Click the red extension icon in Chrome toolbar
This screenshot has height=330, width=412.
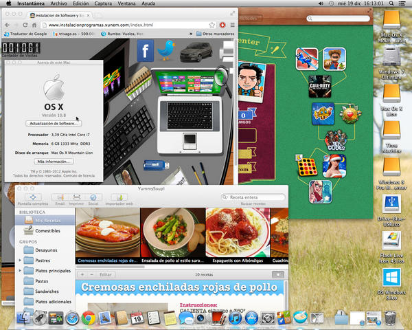pos(222,25)
